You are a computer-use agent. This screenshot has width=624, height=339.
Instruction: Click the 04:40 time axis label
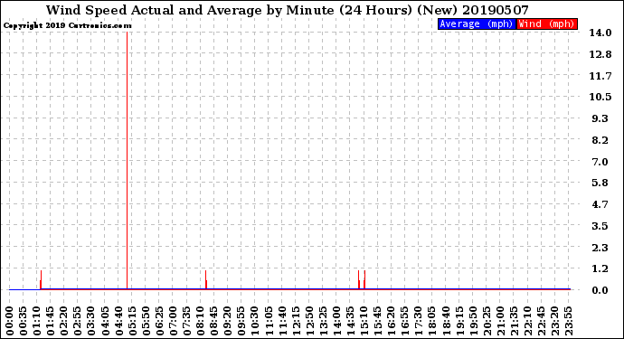(118, 321)
